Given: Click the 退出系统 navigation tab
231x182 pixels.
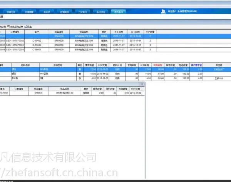Looking at the screenshot, I should click(119, 12).
